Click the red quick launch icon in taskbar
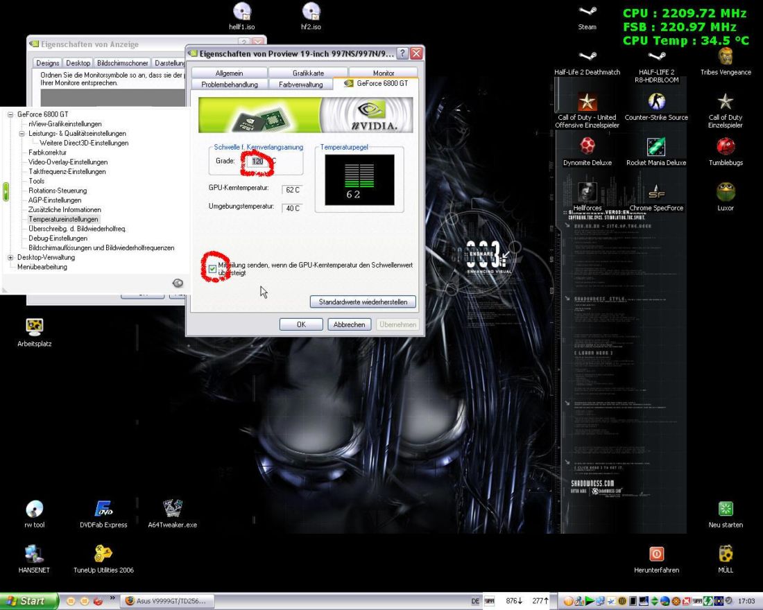Screen dimensions: 763x610 click(x=98, y=601)
